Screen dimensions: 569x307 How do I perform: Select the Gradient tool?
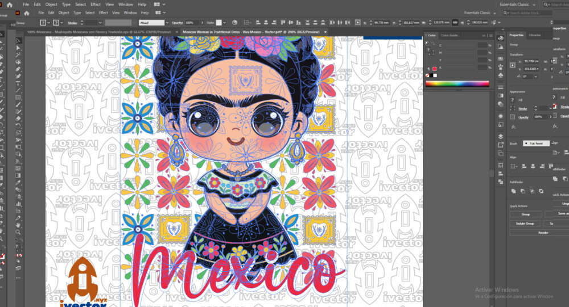tap(18, 175)
